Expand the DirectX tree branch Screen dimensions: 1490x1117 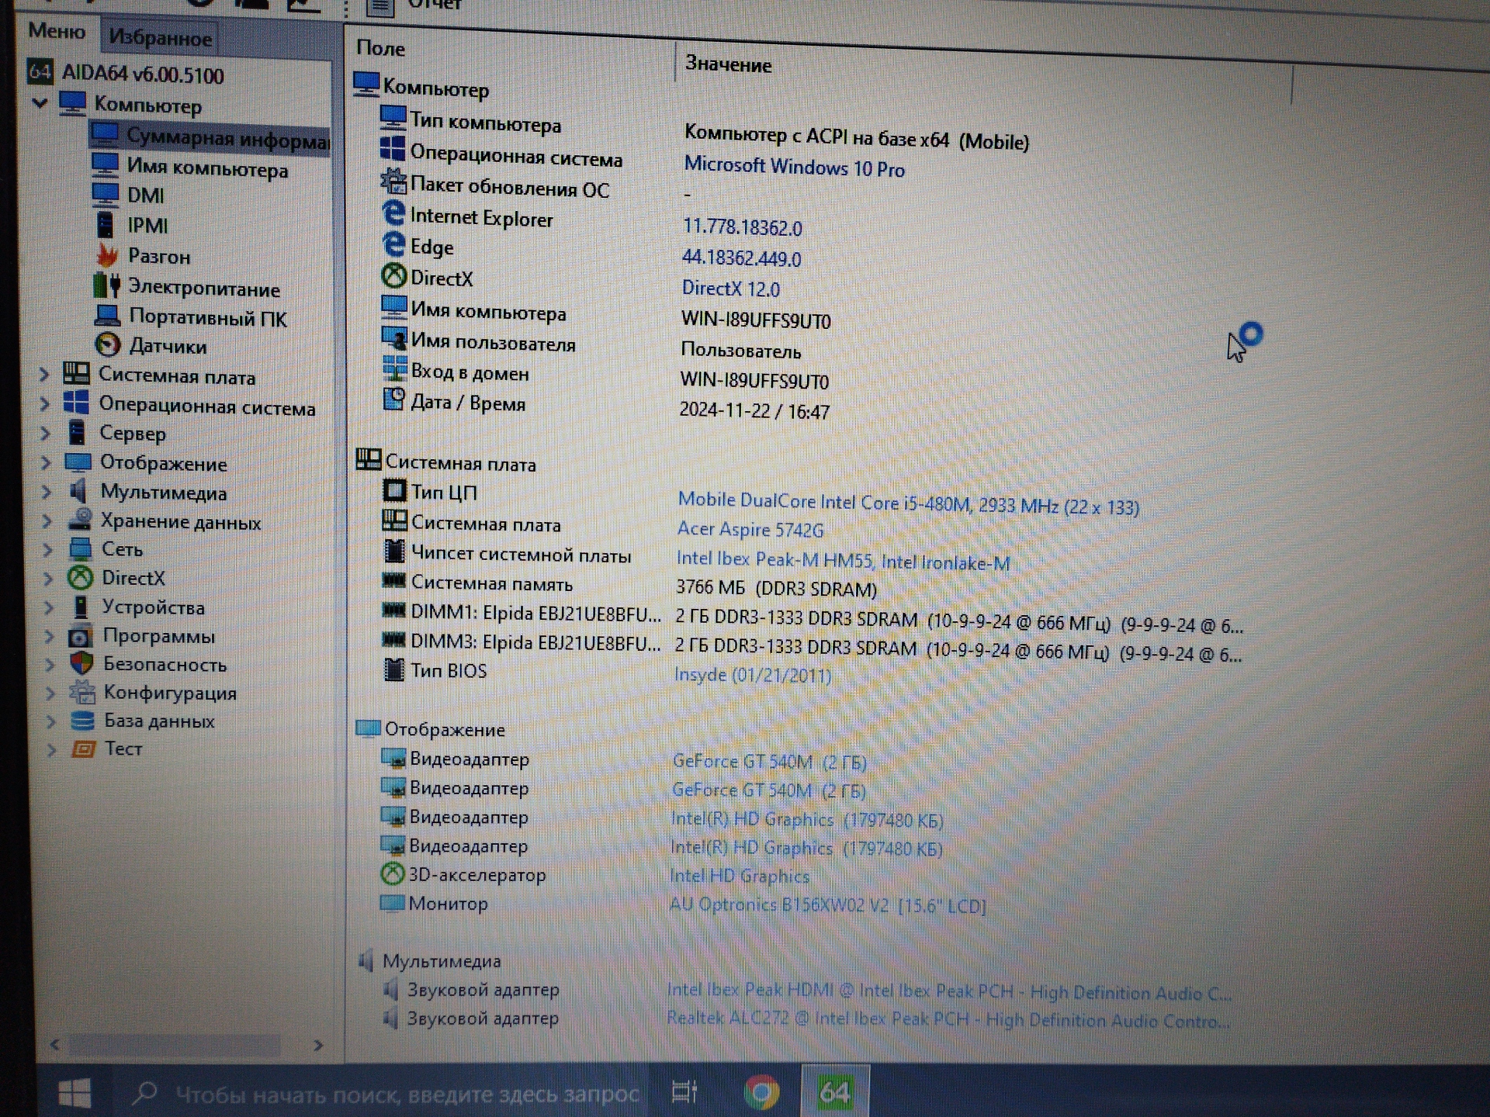click(x=48, y=579)
